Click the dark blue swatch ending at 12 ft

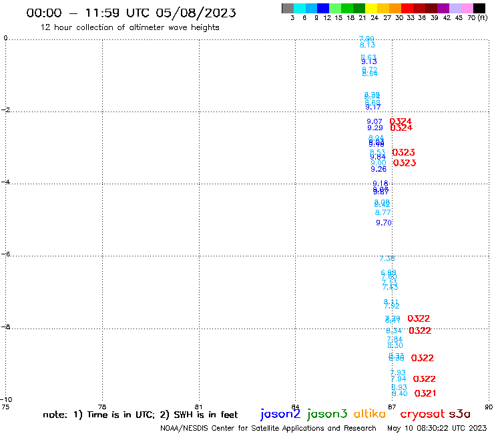tap(323, 8)
